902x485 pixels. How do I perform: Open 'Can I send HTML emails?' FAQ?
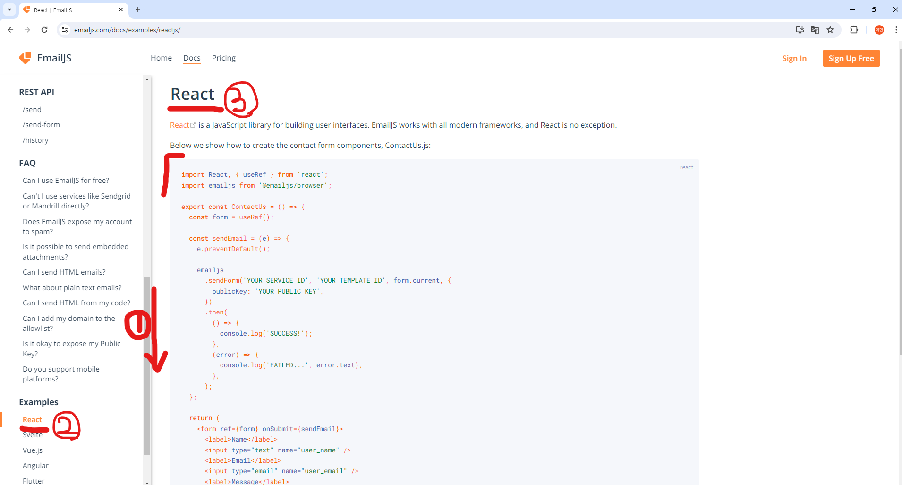pos(64,272)
